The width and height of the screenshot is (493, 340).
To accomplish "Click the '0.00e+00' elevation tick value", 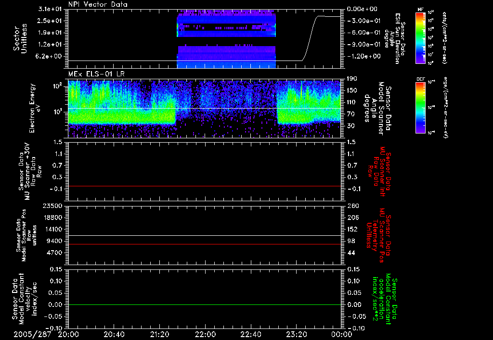I will pos(362,9).
